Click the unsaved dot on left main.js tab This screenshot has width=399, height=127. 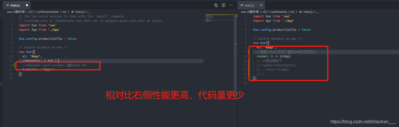point(27,5)
